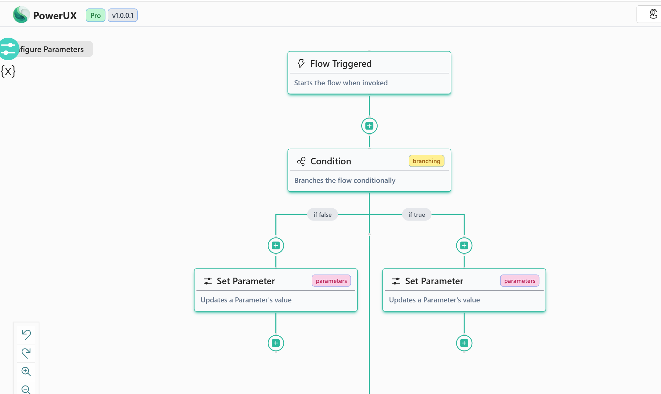This screenshot has width=661, height=394.
Task: Open the user account icon at top right
Action: pos(653,14)
